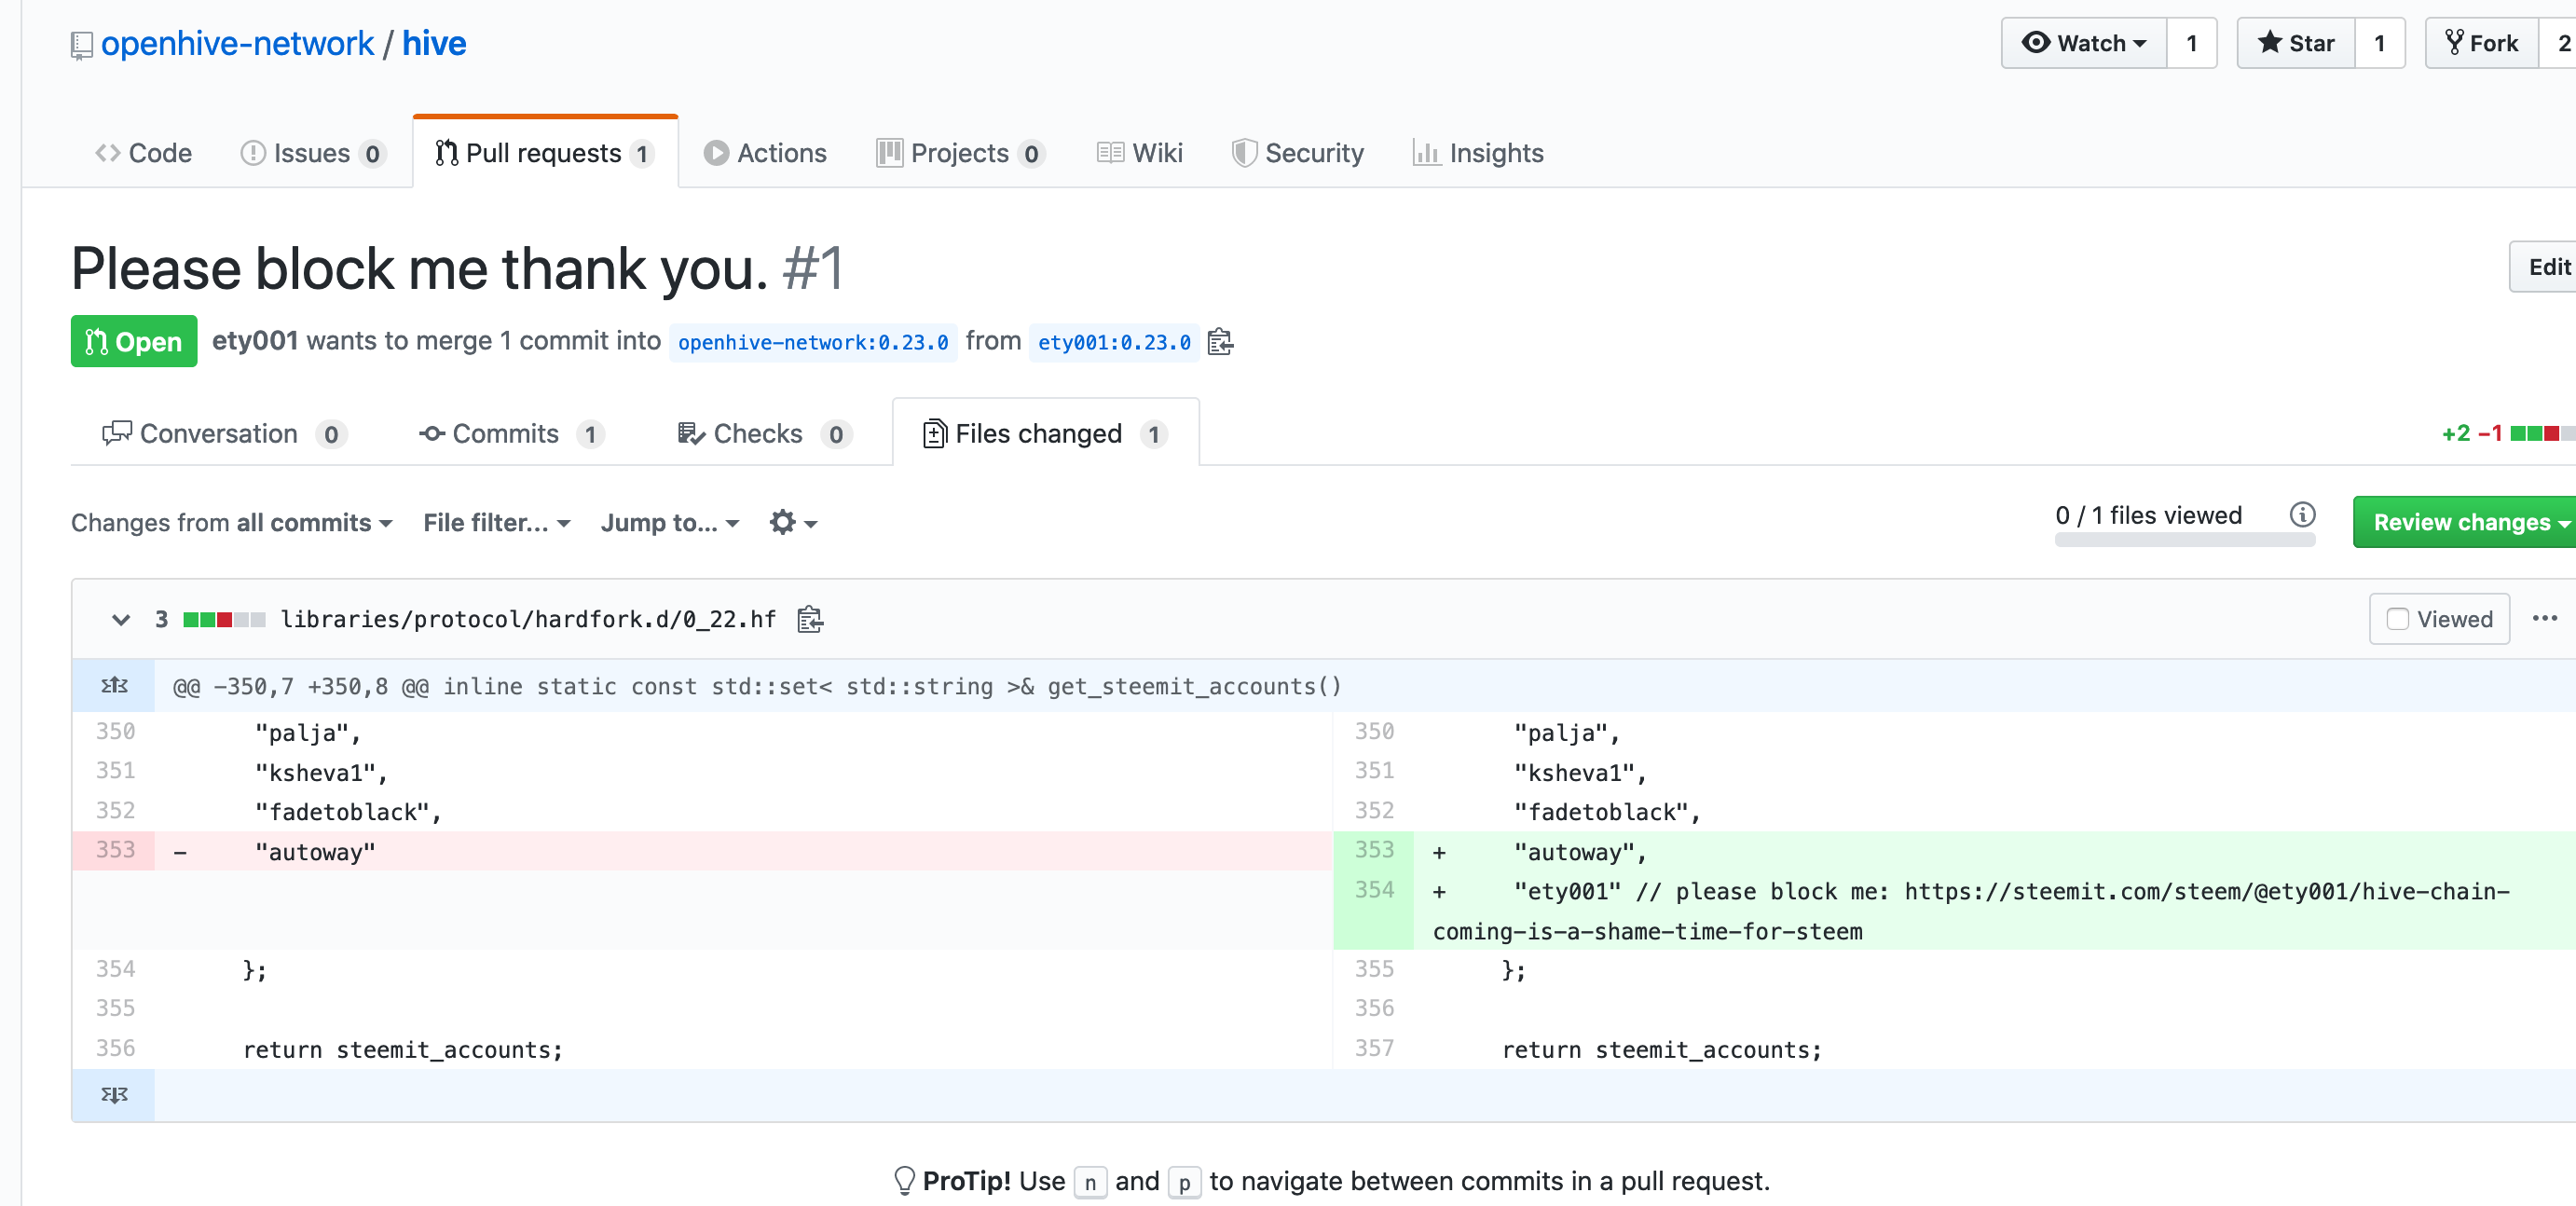Viewport: 2576px width, 1206px height.
Task: Open Changes from all commits dropdown
Action: [232, 523]
